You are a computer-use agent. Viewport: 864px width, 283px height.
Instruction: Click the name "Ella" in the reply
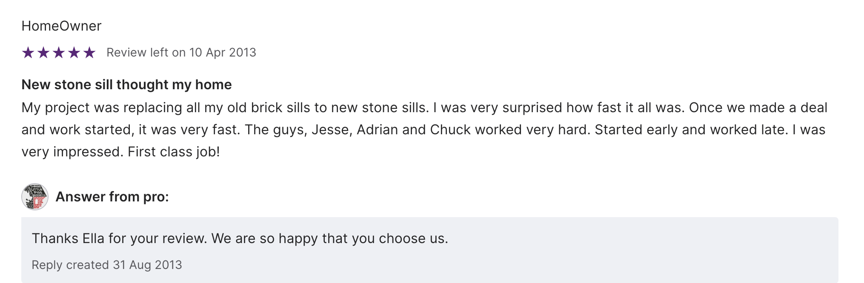coord(93,238)
